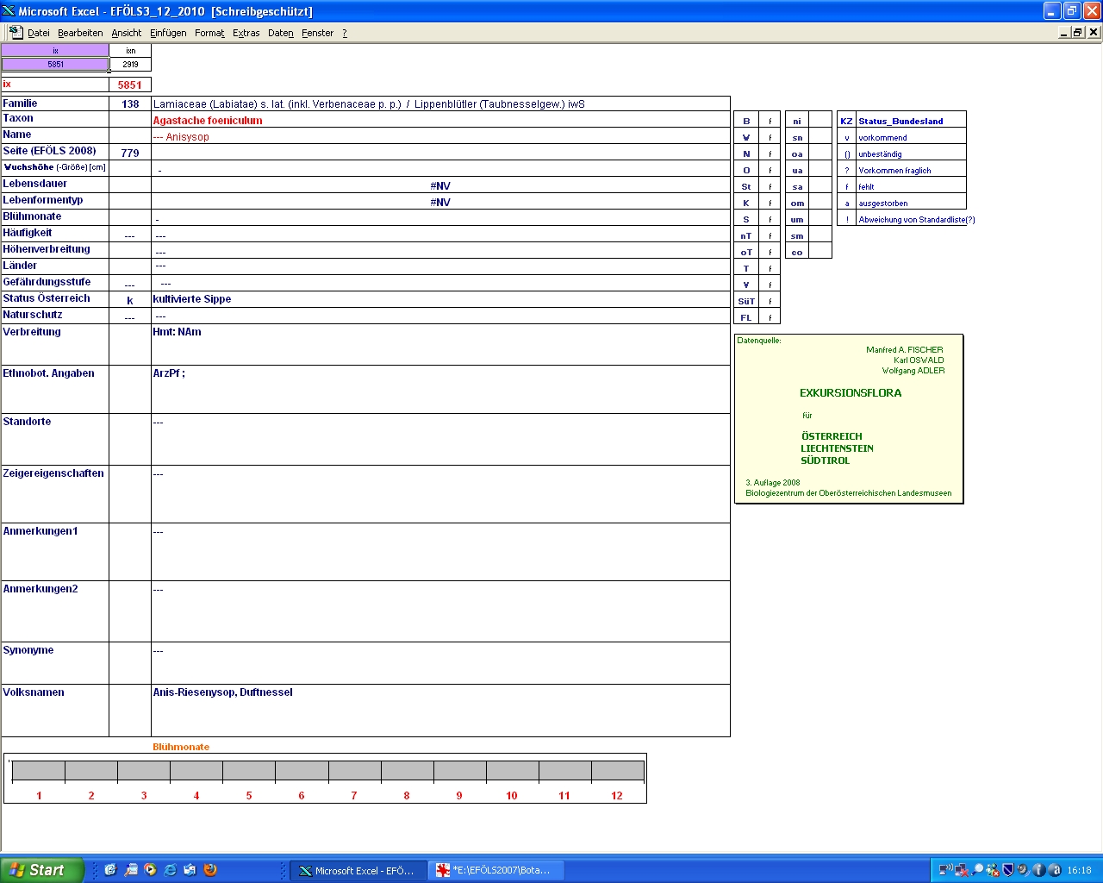Click the second quick launch icon beside Start

[131, 870]
